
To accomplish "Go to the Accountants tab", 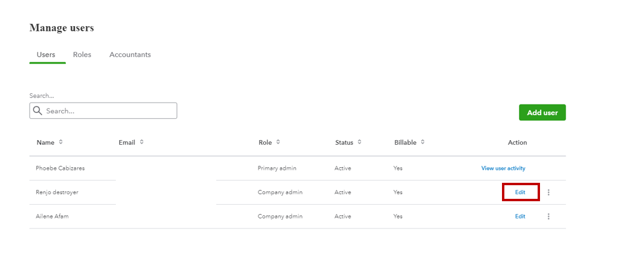I will coord(130,55).
